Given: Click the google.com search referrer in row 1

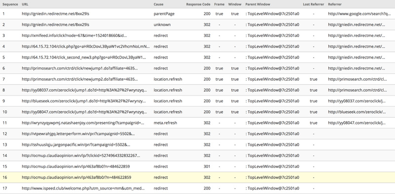Looking at the screenshot, I should [x=359, y=14].
